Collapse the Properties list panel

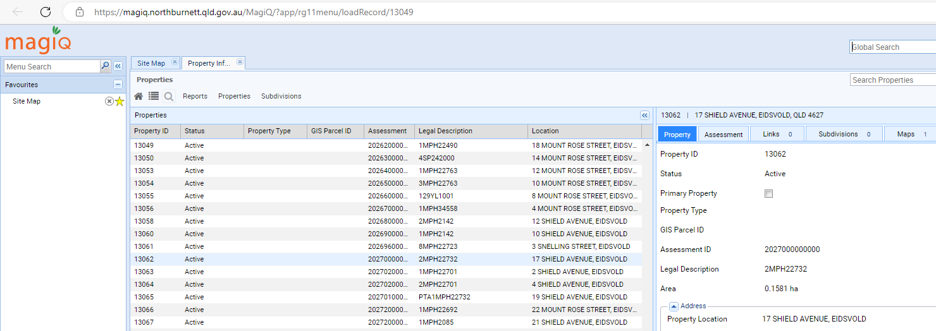pos(644,116)
